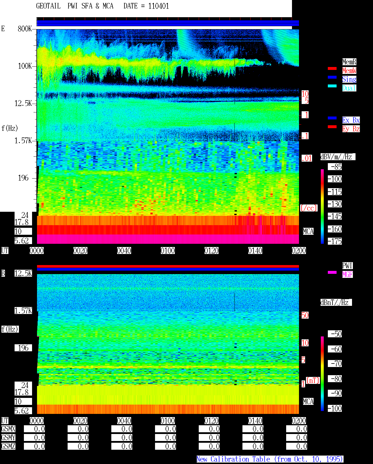Image resolution: width=373 pixels, height=464 pixels.
Task: Click the GSMX row label
Action: (x=8, y=429)
